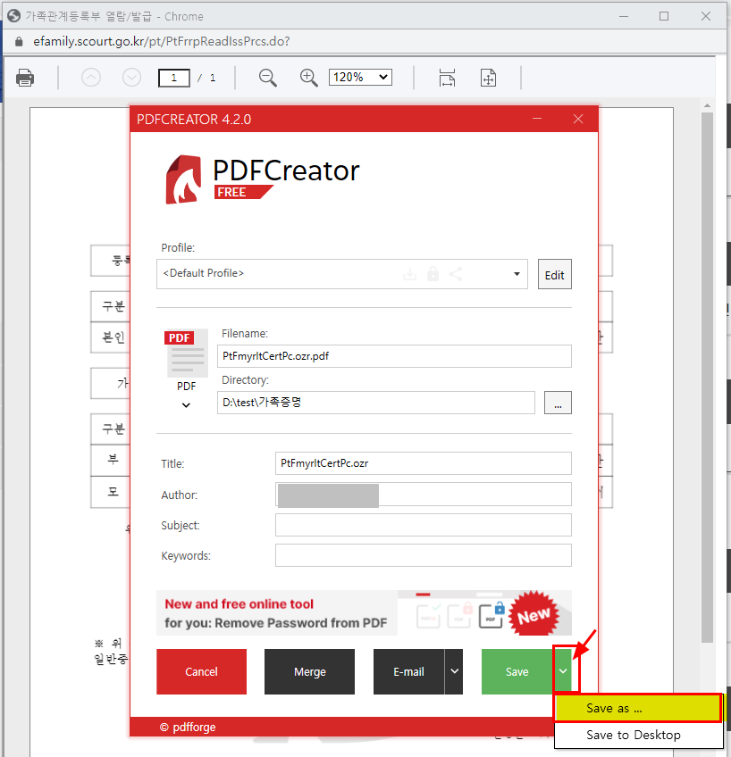731x757 pixels.
Task: Click the pdfforge copyright link
Action: 188,727
